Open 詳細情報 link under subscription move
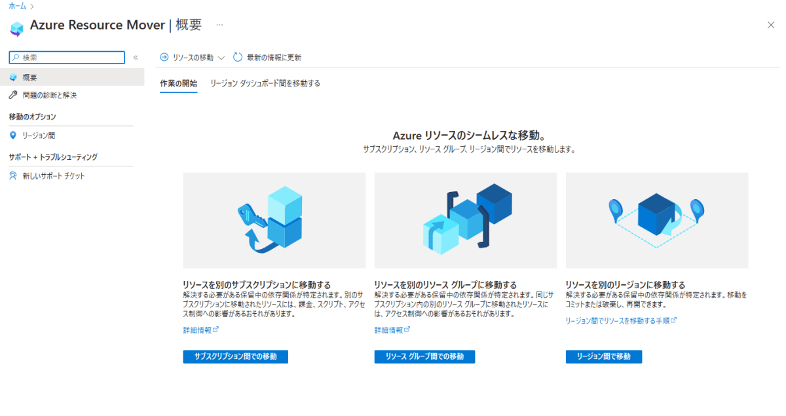The height and width of the screenshot is (416, 786). pyautogui.click(x=196, y=330)
